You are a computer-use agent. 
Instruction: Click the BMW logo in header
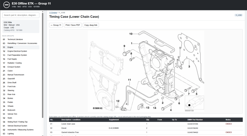[x=7, y=5]
